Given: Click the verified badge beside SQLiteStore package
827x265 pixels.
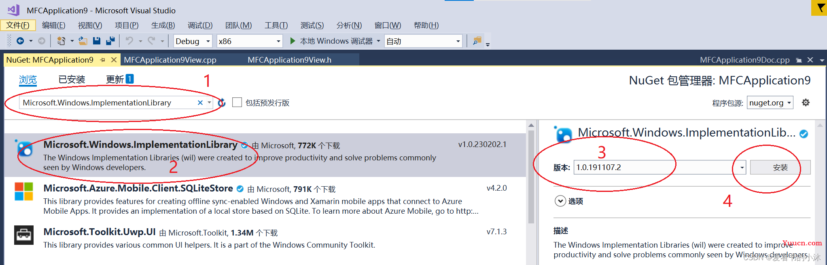Looking at the screenshot, I should [240, 189].
